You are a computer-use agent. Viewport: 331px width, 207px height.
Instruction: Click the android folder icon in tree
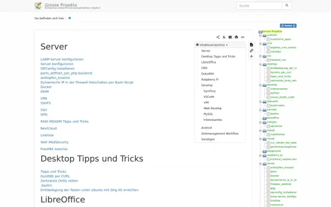pyautogui.click(x=264, y=35)
